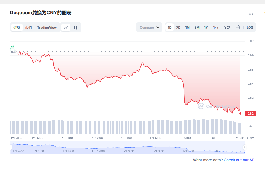This screenshot has width=265, height=172.
Task: Choose the 全部 time range
Action: (x=227, y=27)
